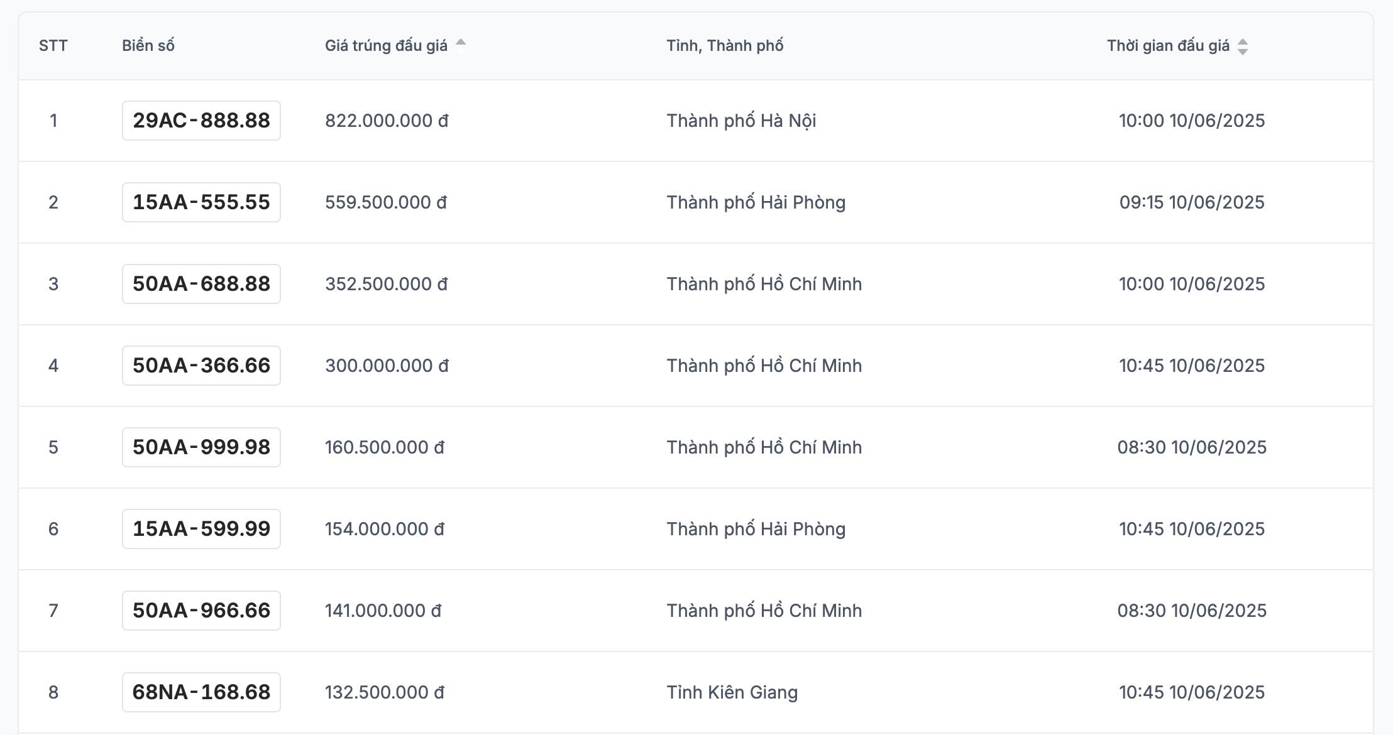Open license plate 15AA-555.55
The width and height of the screenshot is (1393, 735).
(x=201, y=202)
